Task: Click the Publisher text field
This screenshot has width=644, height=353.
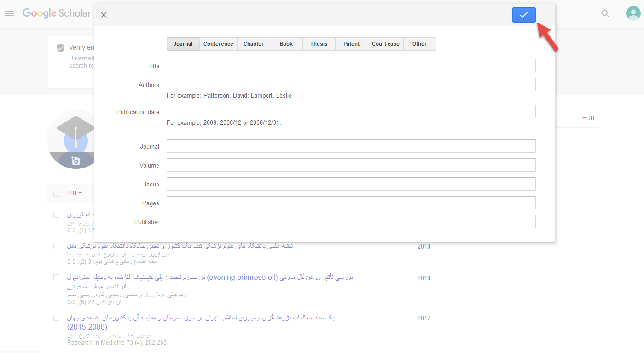Action: pos(351,222)
